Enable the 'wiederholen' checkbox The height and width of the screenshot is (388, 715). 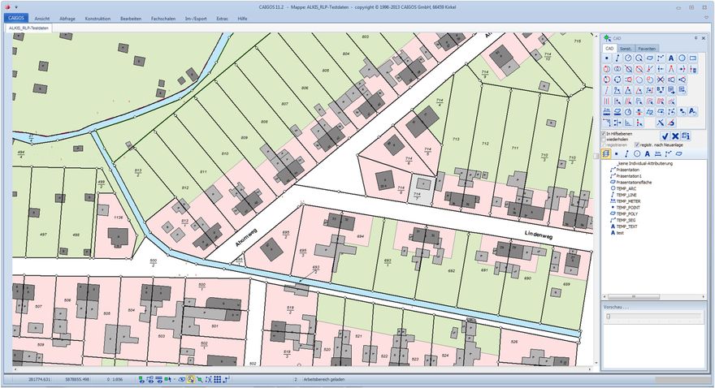(604, 139)
